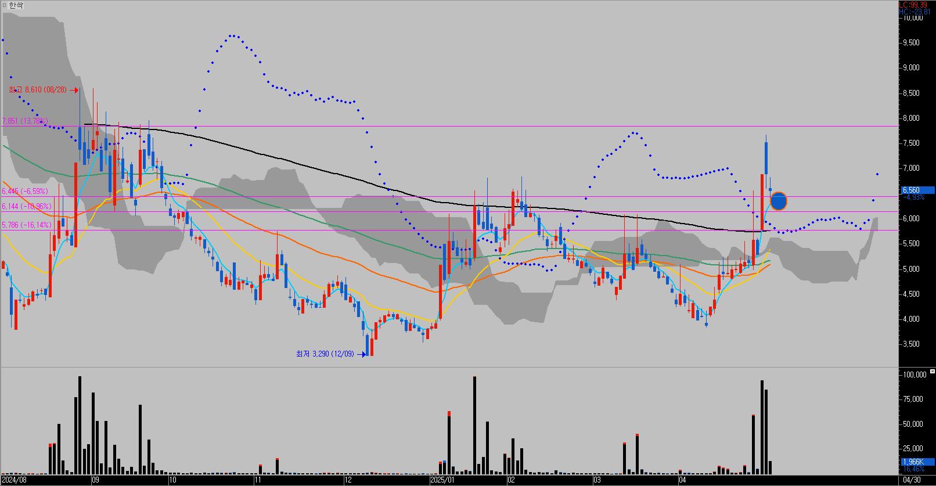
Task: Click the 100,000 volume axis label
Action: (916, 375)
